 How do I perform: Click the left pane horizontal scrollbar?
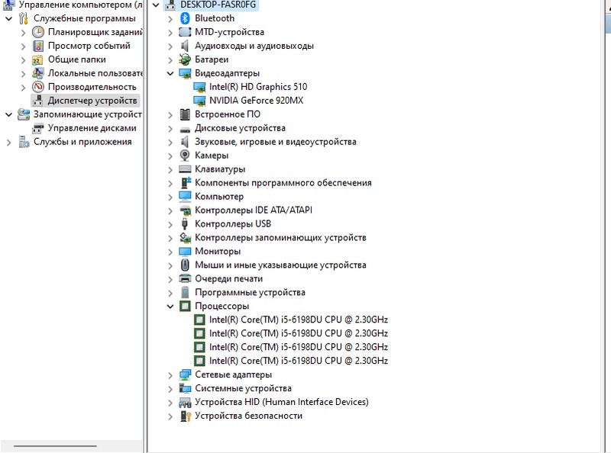[55, 445]
